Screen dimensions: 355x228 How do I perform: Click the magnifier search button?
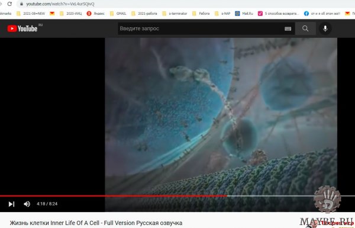click(305, 28)
